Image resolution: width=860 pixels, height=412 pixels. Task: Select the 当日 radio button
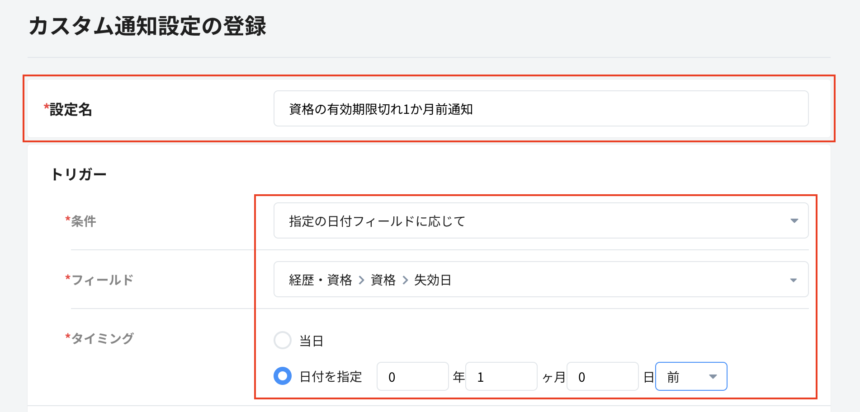[283, 340]
